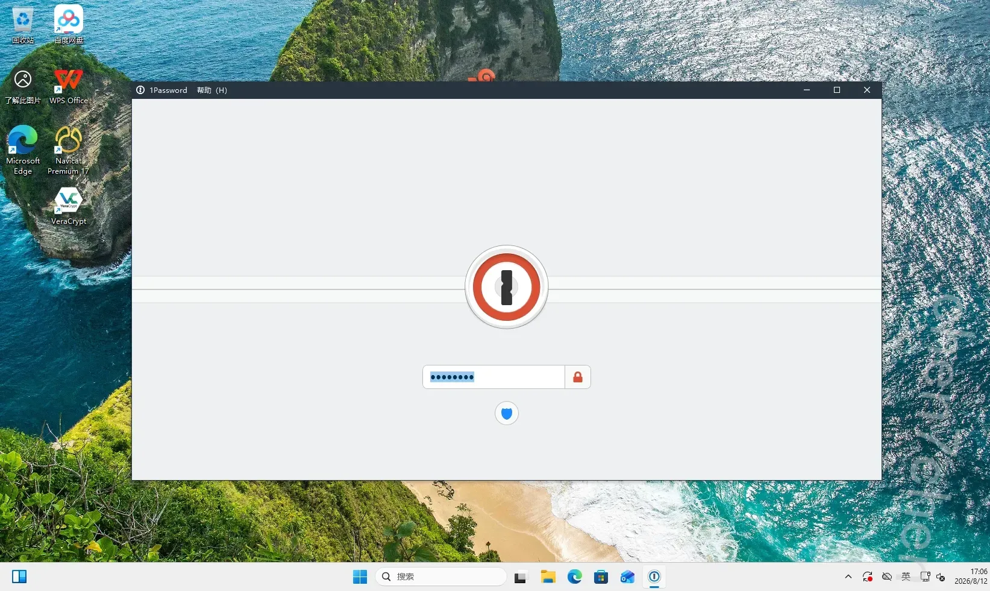Image resolution: width=990 pixels, height=591 pixels.
Task: Minimize the 1Password window
Action: coord(807,90)
